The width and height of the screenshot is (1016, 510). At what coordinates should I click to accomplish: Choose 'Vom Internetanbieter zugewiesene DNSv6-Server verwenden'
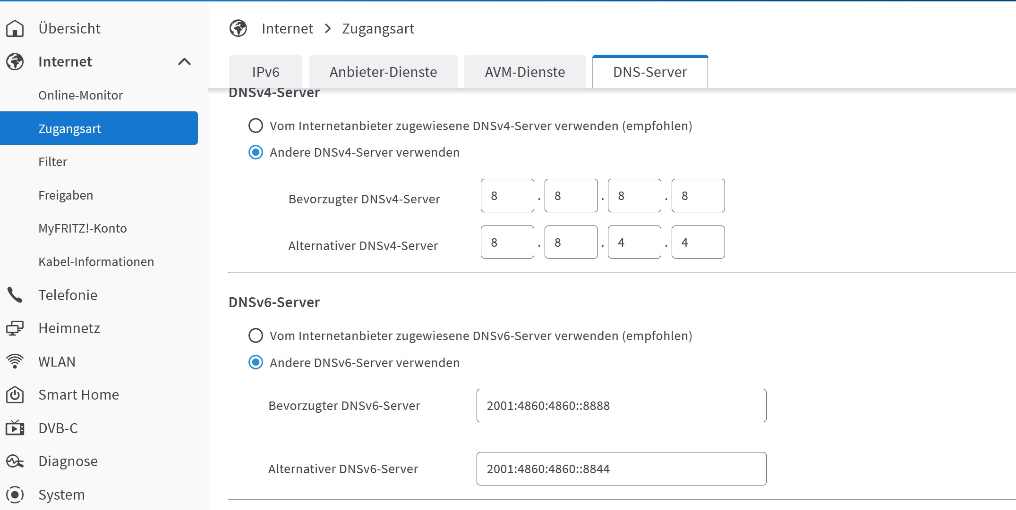[256, 335]
